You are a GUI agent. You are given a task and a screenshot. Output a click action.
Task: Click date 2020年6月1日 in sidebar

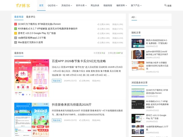coord(152,46)
